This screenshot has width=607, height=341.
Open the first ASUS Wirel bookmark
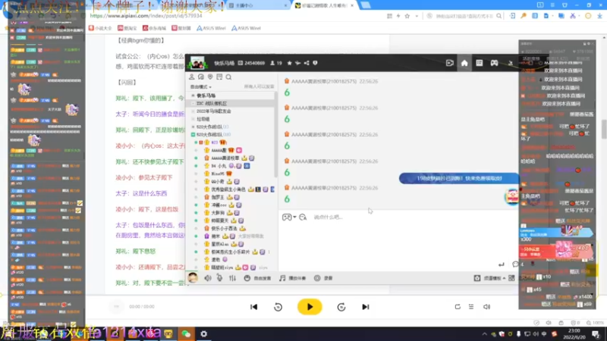point(211,28)
